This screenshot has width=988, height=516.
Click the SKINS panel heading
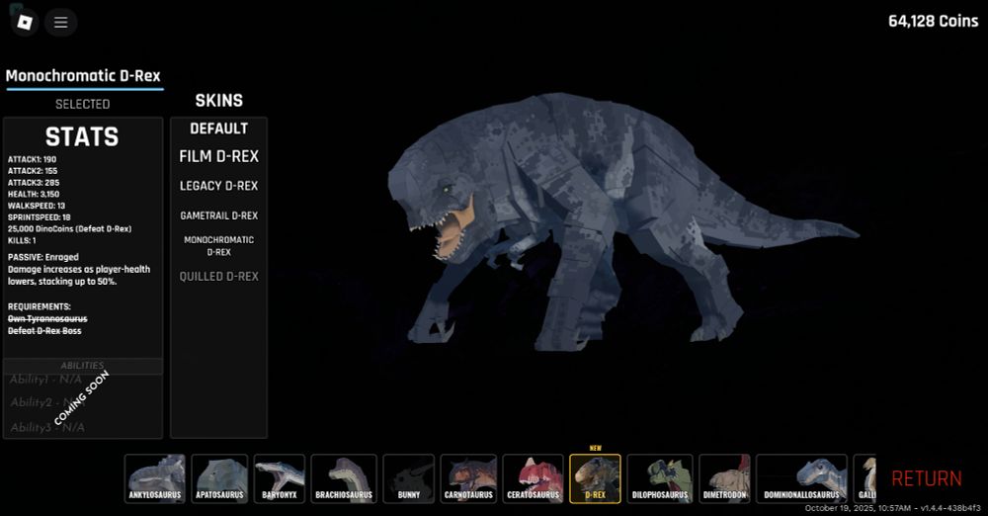(218, 101)
